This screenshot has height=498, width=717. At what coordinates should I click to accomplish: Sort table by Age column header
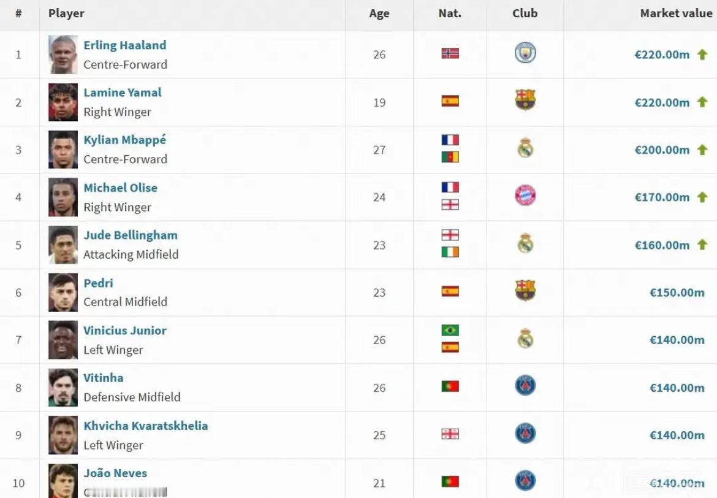(x=379, y=13)
